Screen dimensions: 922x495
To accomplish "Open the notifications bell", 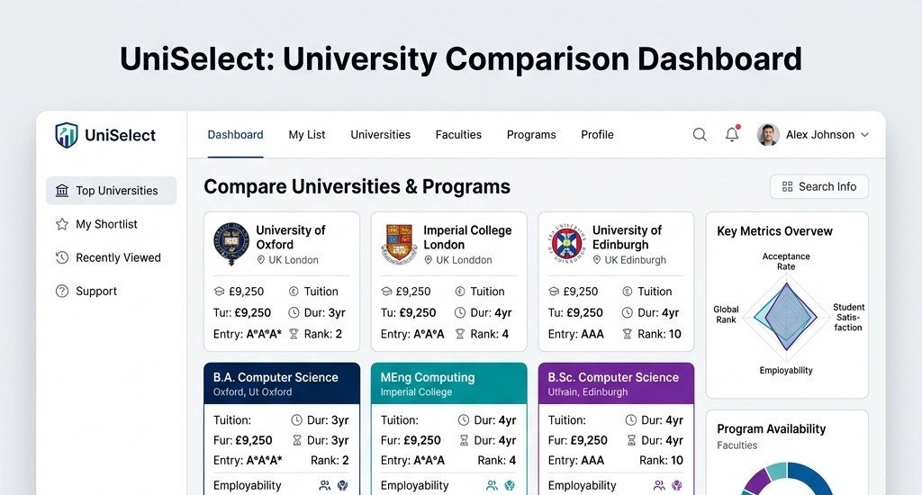I will [732, 134].
